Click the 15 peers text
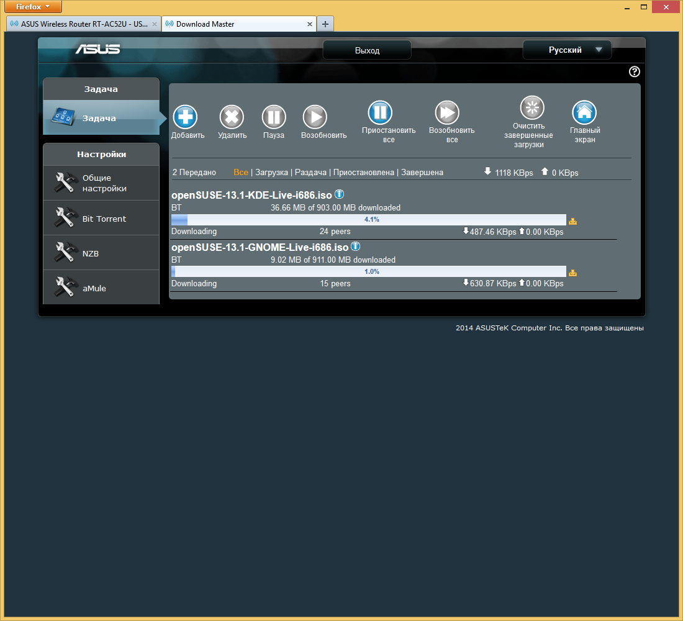 (335, 283)
